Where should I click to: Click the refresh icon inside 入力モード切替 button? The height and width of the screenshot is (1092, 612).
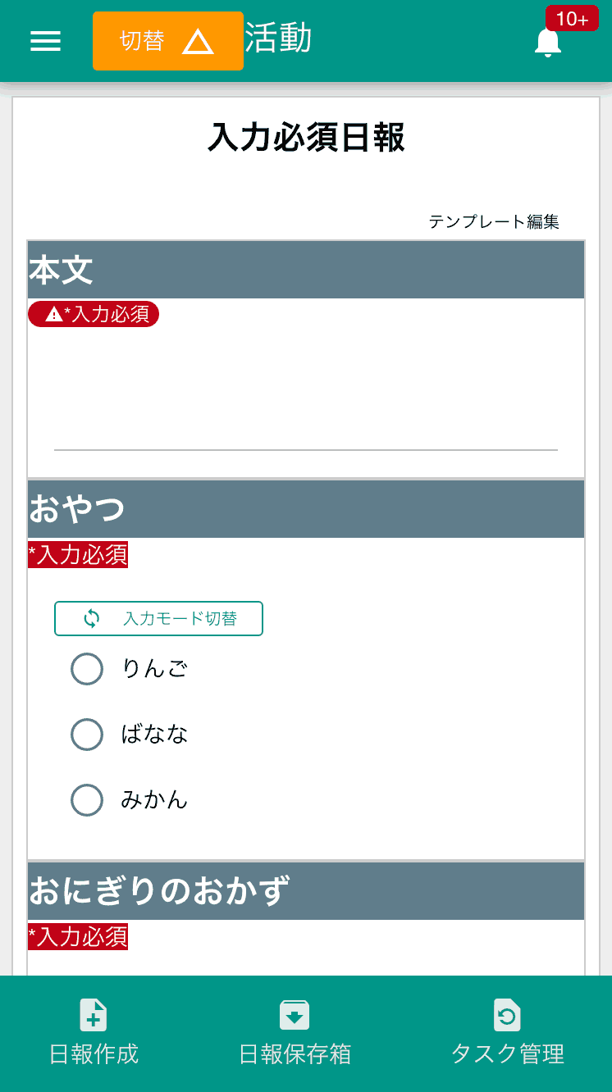(x=92, y=618)
